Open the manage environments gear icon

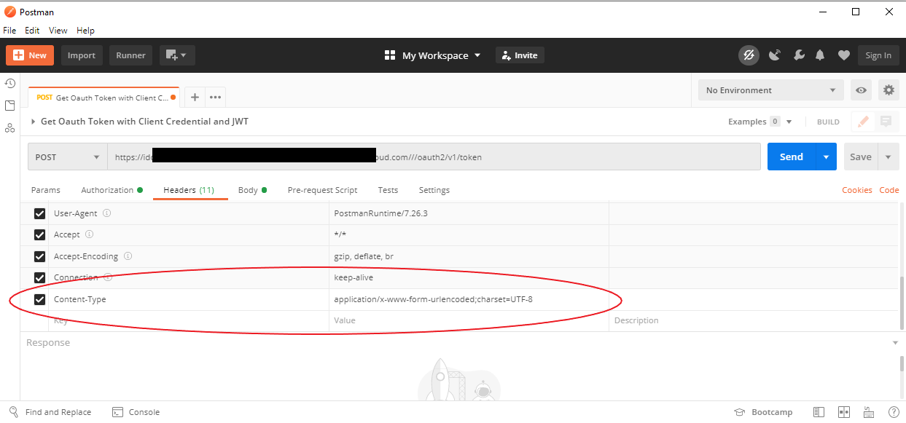pos(889,90)
